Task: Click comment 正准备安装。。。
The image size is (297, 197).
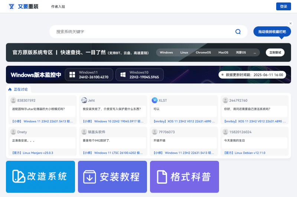Action: [23, 140]
